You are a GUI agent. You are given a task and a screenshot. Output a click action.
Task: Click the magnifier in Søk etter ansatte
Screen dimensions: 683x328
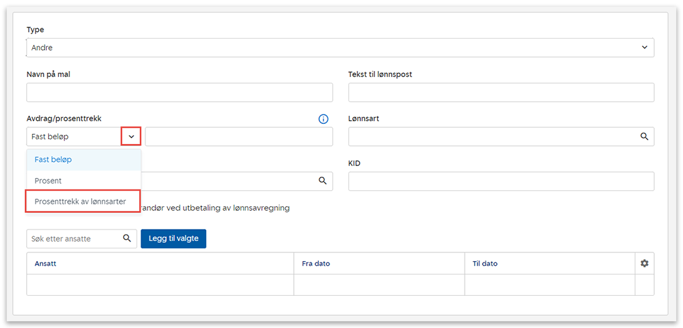pyautogui.click(x=127, y=238)
